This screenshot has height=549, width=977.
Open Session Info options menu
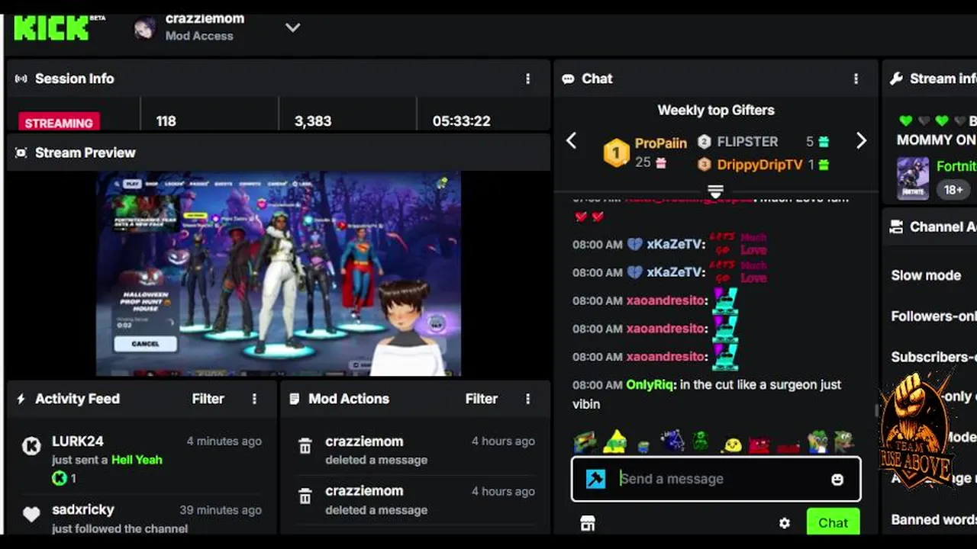coord(527,79)
